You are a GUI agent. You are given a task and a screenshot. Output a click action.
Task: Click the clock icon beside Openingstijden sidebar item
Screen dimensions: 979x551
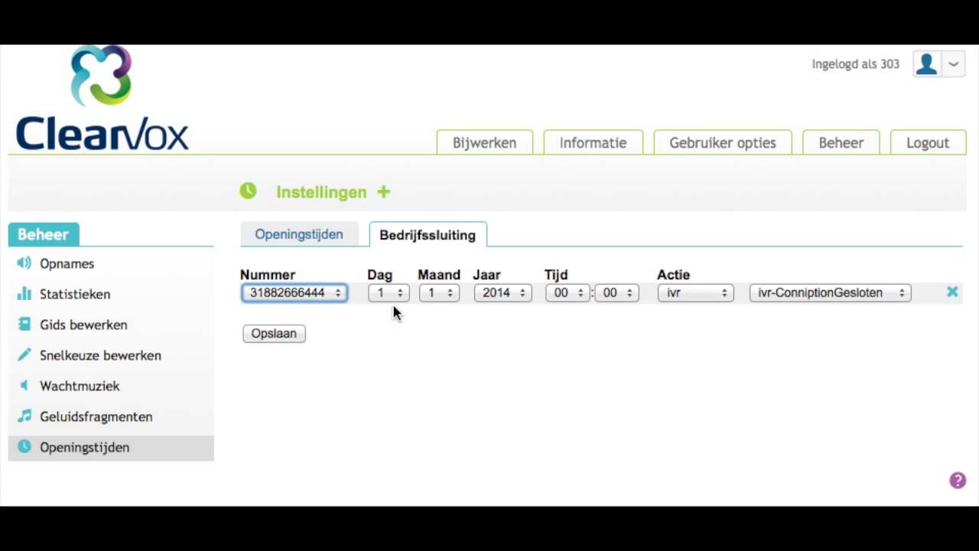[24, 447]
